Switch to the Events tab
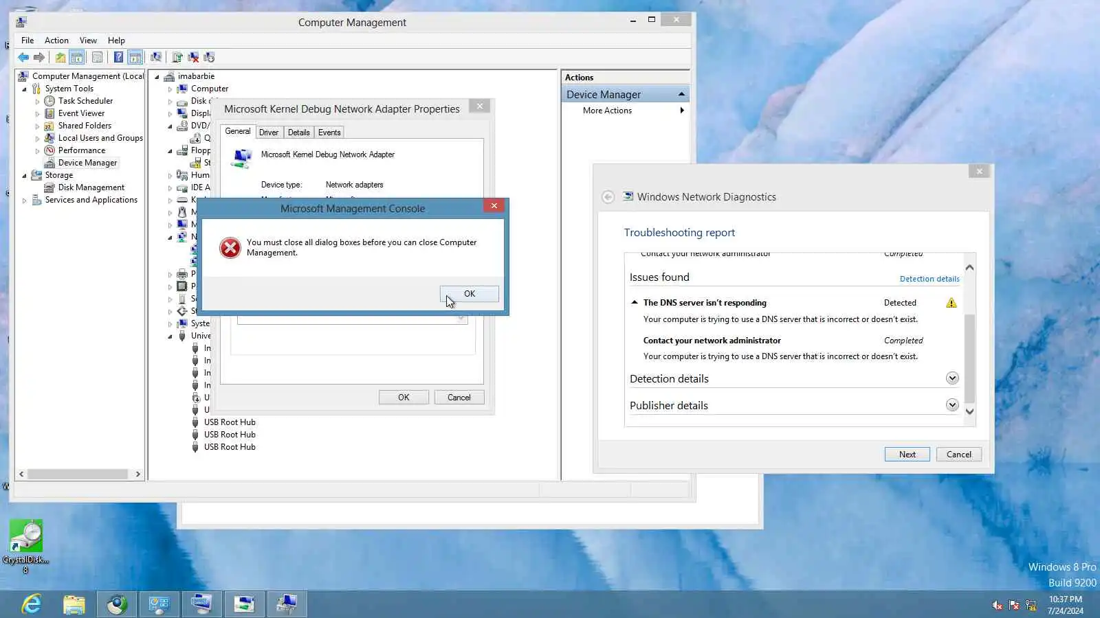The image size is (1100, 618). click(x=329, y=133)
